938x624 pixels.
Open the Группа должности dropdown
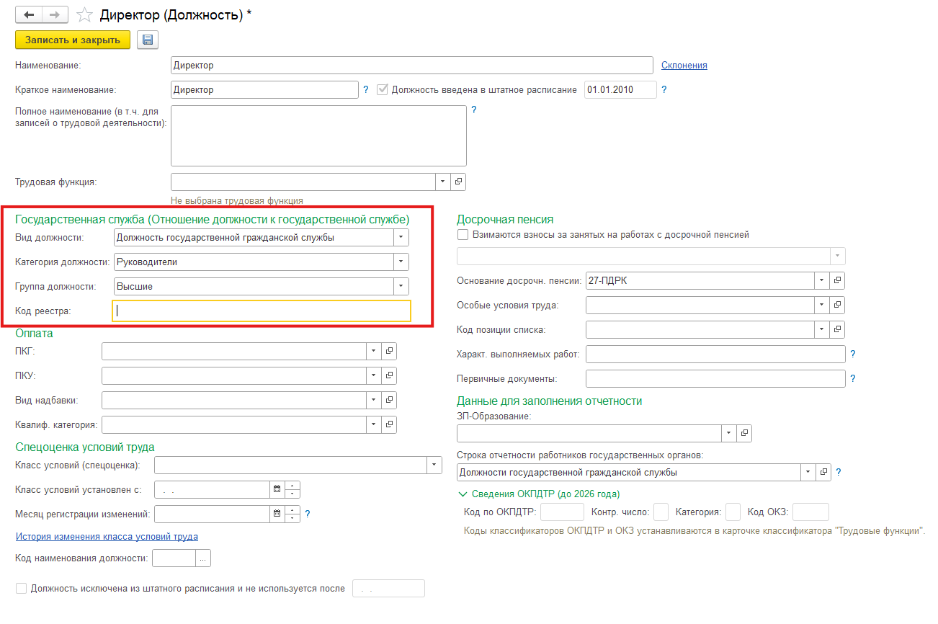point(401,287)
